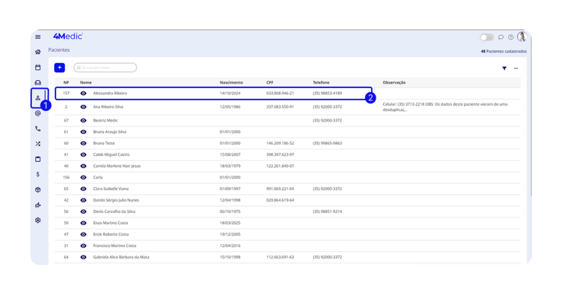Screen dimensions: 562x295
Task: Open the dollar sign financial icon
Action: click(x=38, y=174)
